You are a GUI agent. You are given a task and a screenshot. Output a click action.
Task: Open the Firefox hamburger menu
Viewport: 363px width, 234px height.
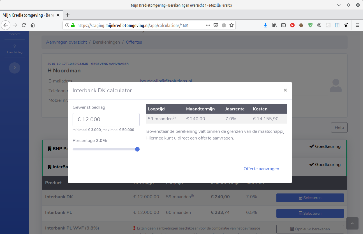tap(357, 25)
